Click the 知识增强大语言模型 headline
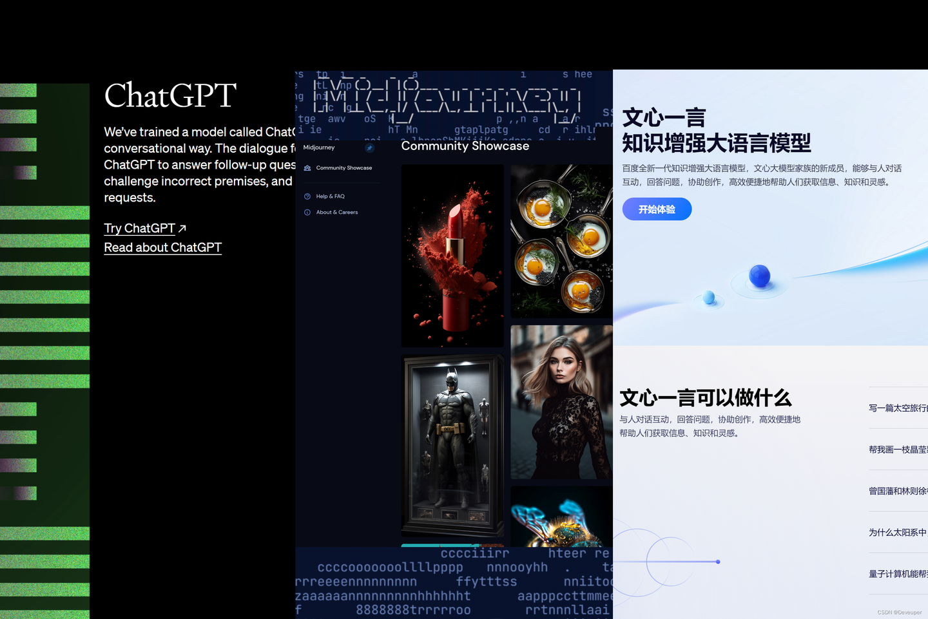The height and width of the screenshot is (619, 928). [x=717, y=143]
